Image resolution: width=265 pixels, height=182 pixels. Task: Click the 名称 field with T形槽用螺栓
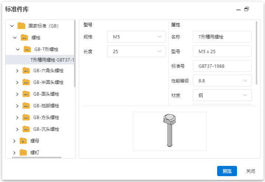[x=222, y=37]
